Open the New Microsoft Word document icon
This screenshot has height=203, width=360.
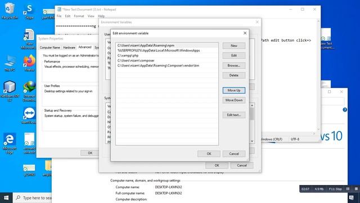pyautogui.click(x=29, y=39)
